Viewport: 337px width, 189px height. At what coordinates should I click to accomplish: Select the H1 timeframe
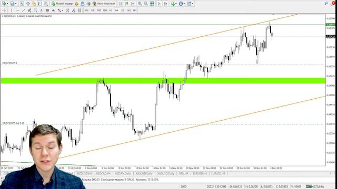pyautogui.click(x=111, y=10)
